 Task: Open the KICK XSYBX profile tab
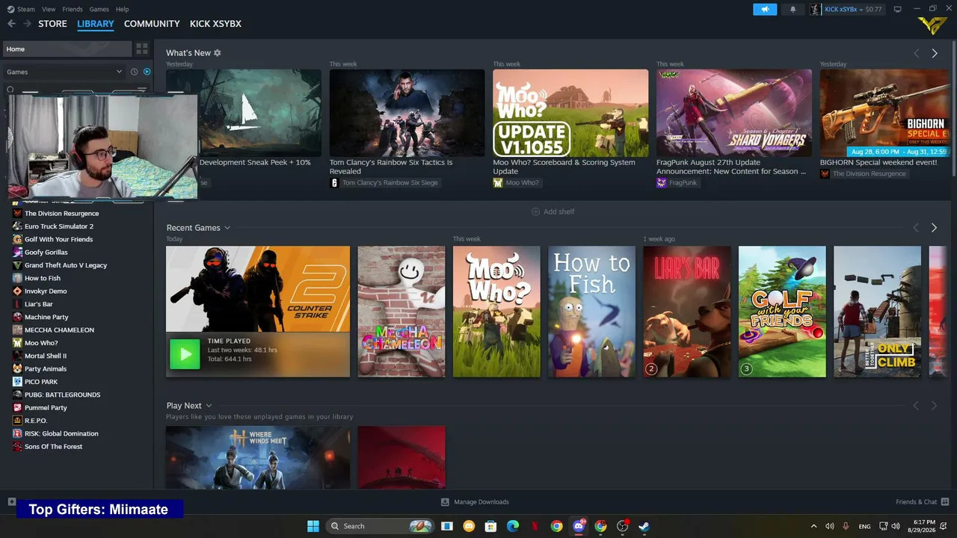coord(215,24)
